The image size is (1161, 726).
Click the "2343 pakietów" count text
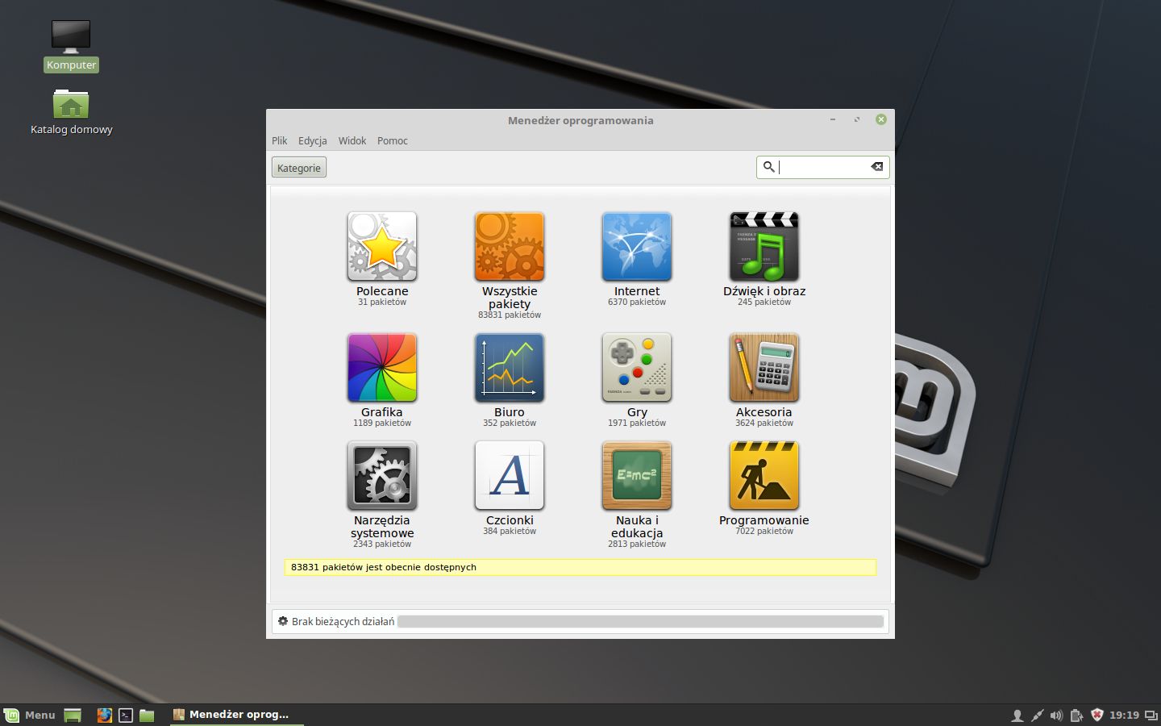point(382,544)
